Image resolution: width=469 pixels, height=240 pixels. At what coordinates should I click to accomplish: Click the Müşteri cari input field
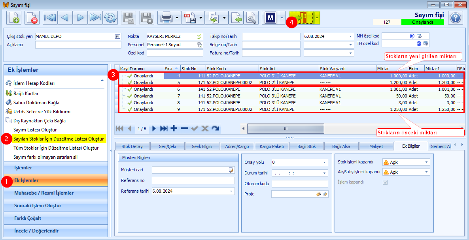pos(187,170)
